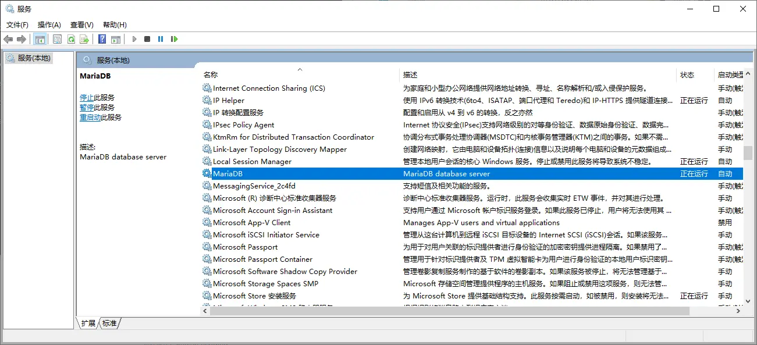Click the forward navigation arrow

tap(21, 39)
